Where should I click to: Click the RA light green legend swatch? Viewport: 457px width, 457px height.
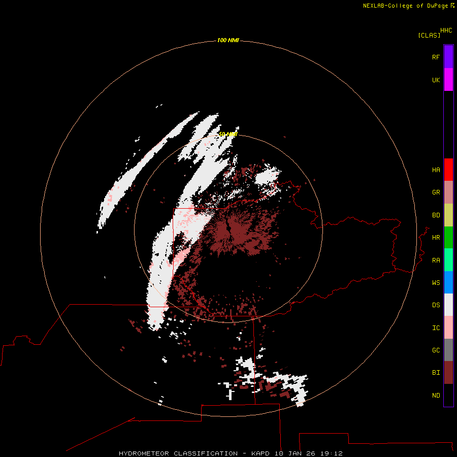448,260
